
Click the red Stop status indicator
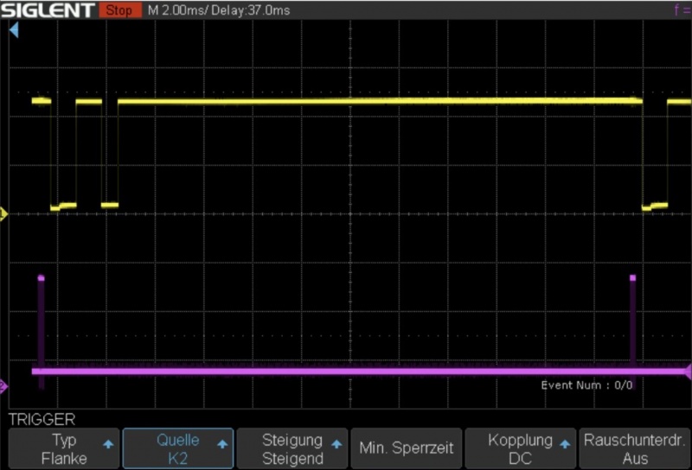tap(119, 10)
